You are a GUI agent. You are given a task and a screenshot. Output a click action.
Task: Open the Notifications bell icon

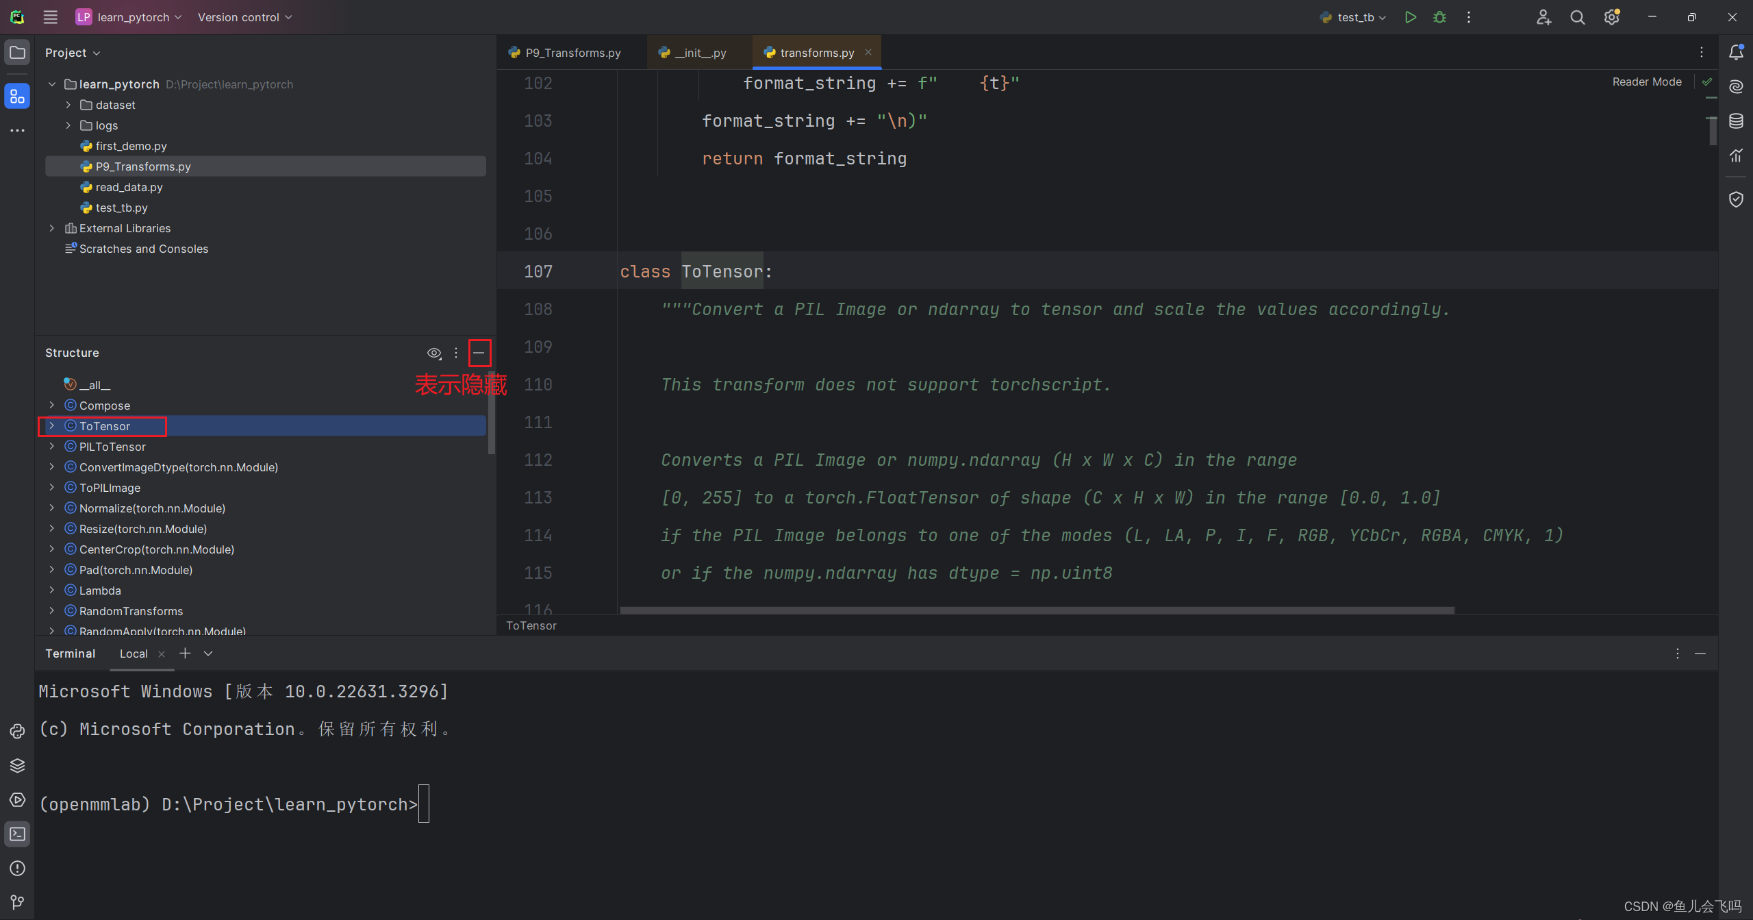1736,52
